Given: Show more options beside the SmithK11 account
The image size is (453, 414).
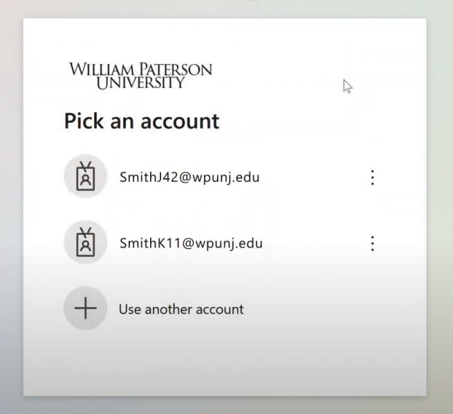Looking at the screenshot, I should point(372,243).
